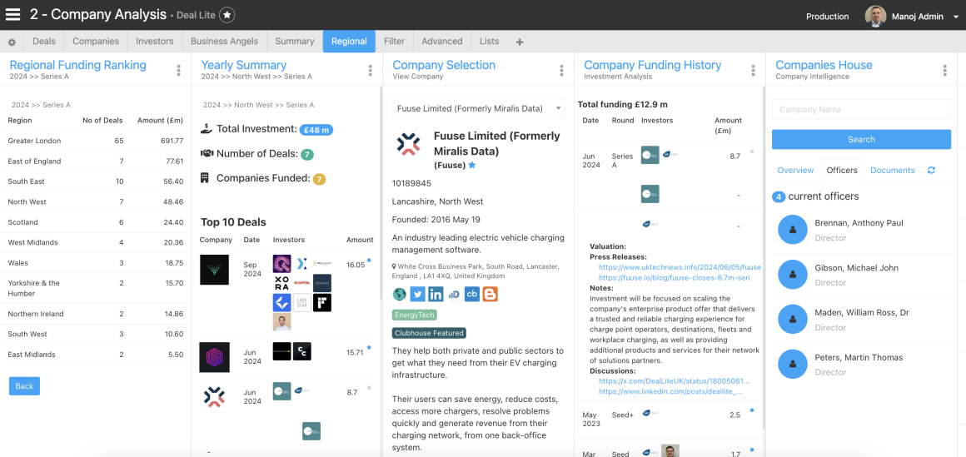Select the East of England region row
This screenshot has height=457, width=966.
pos(96,161)
